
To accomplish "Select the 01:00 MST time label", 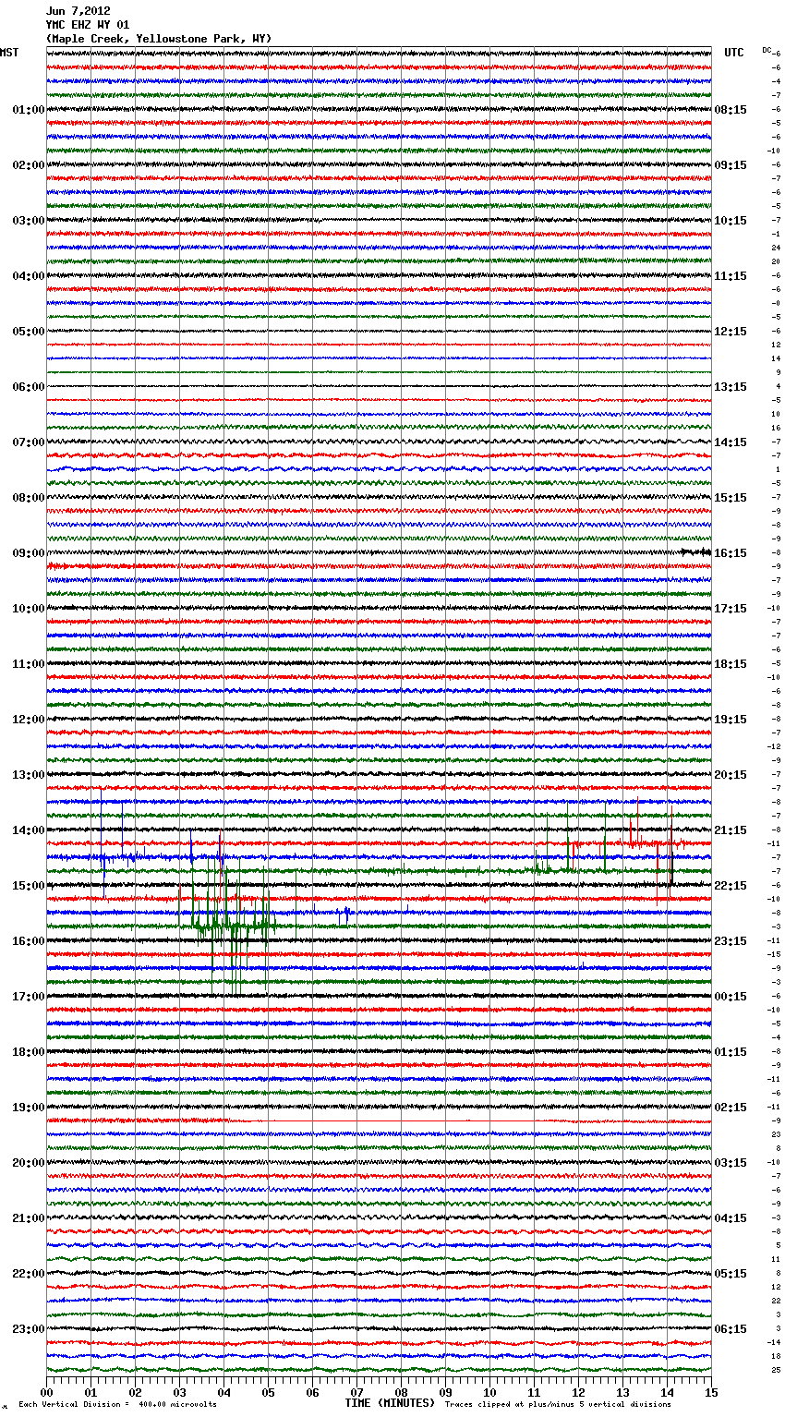I will click(29, 110).
